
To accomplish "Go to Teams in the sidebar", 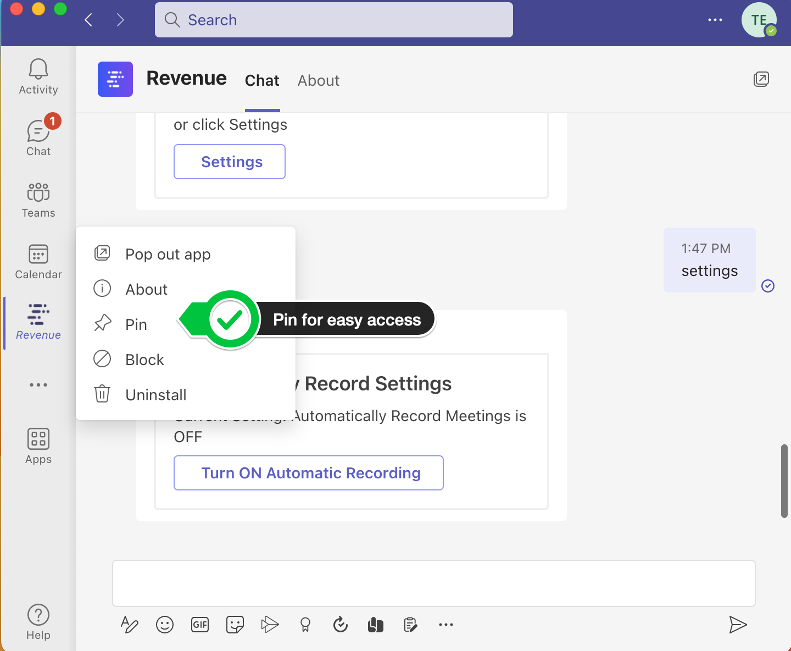I will 38,200.
